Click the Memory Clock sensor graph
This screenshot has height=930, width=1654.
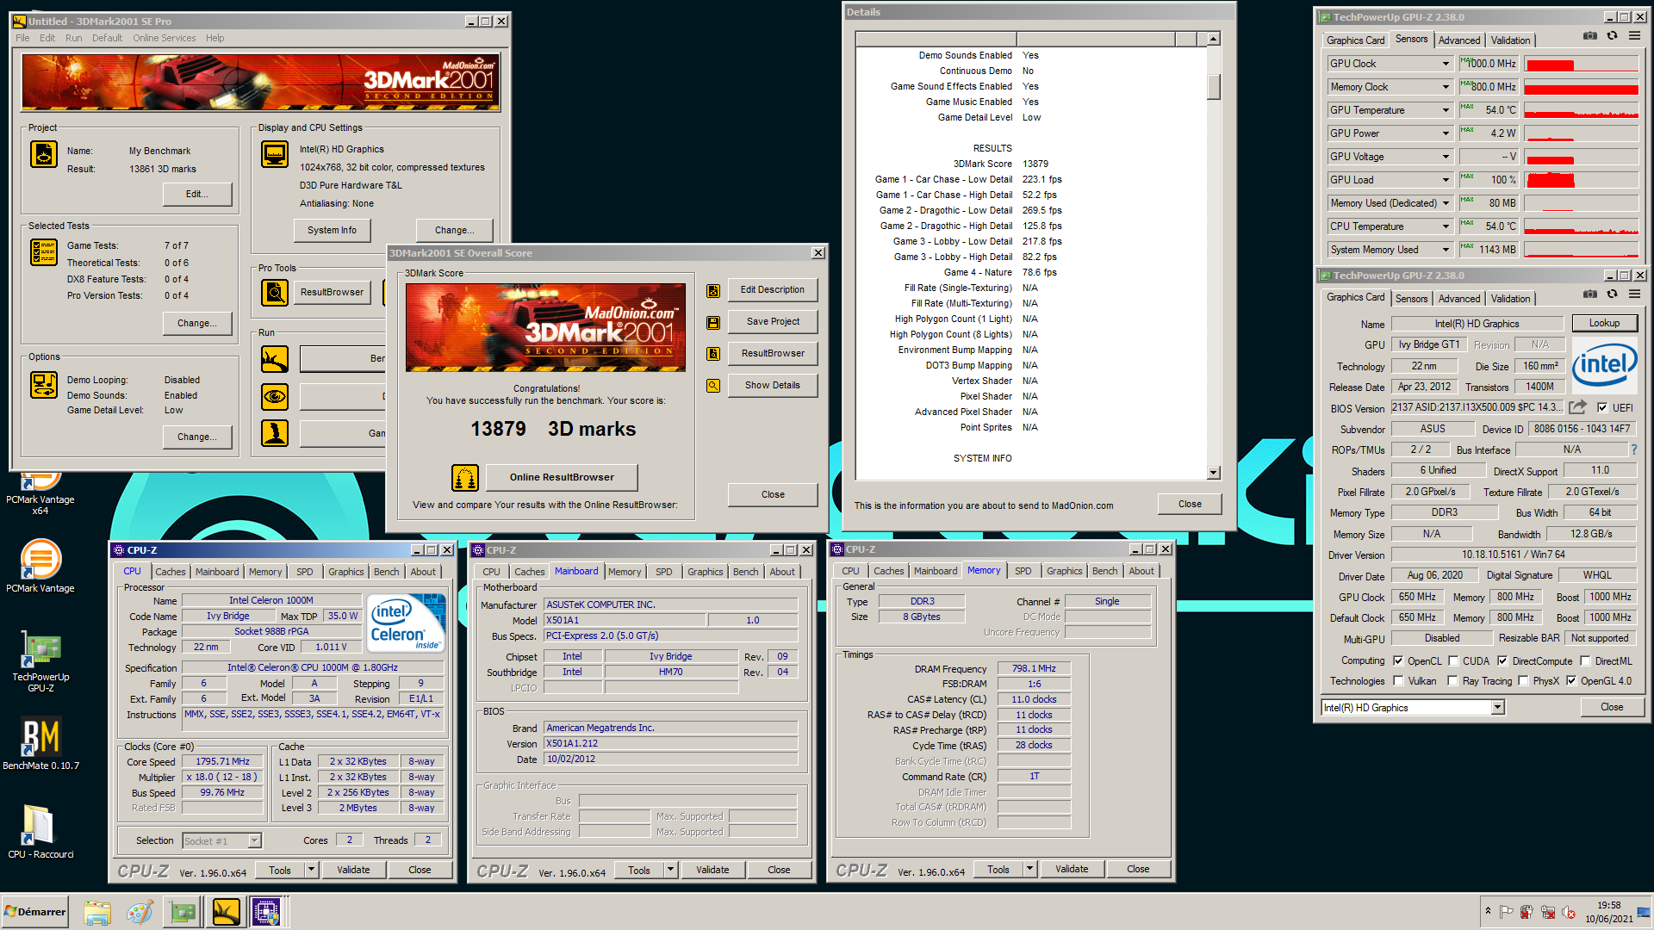click(x=1581, y=87)
